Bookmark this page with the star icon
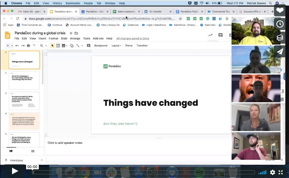This screenshot has height=178, width=289. click(180, 19)
